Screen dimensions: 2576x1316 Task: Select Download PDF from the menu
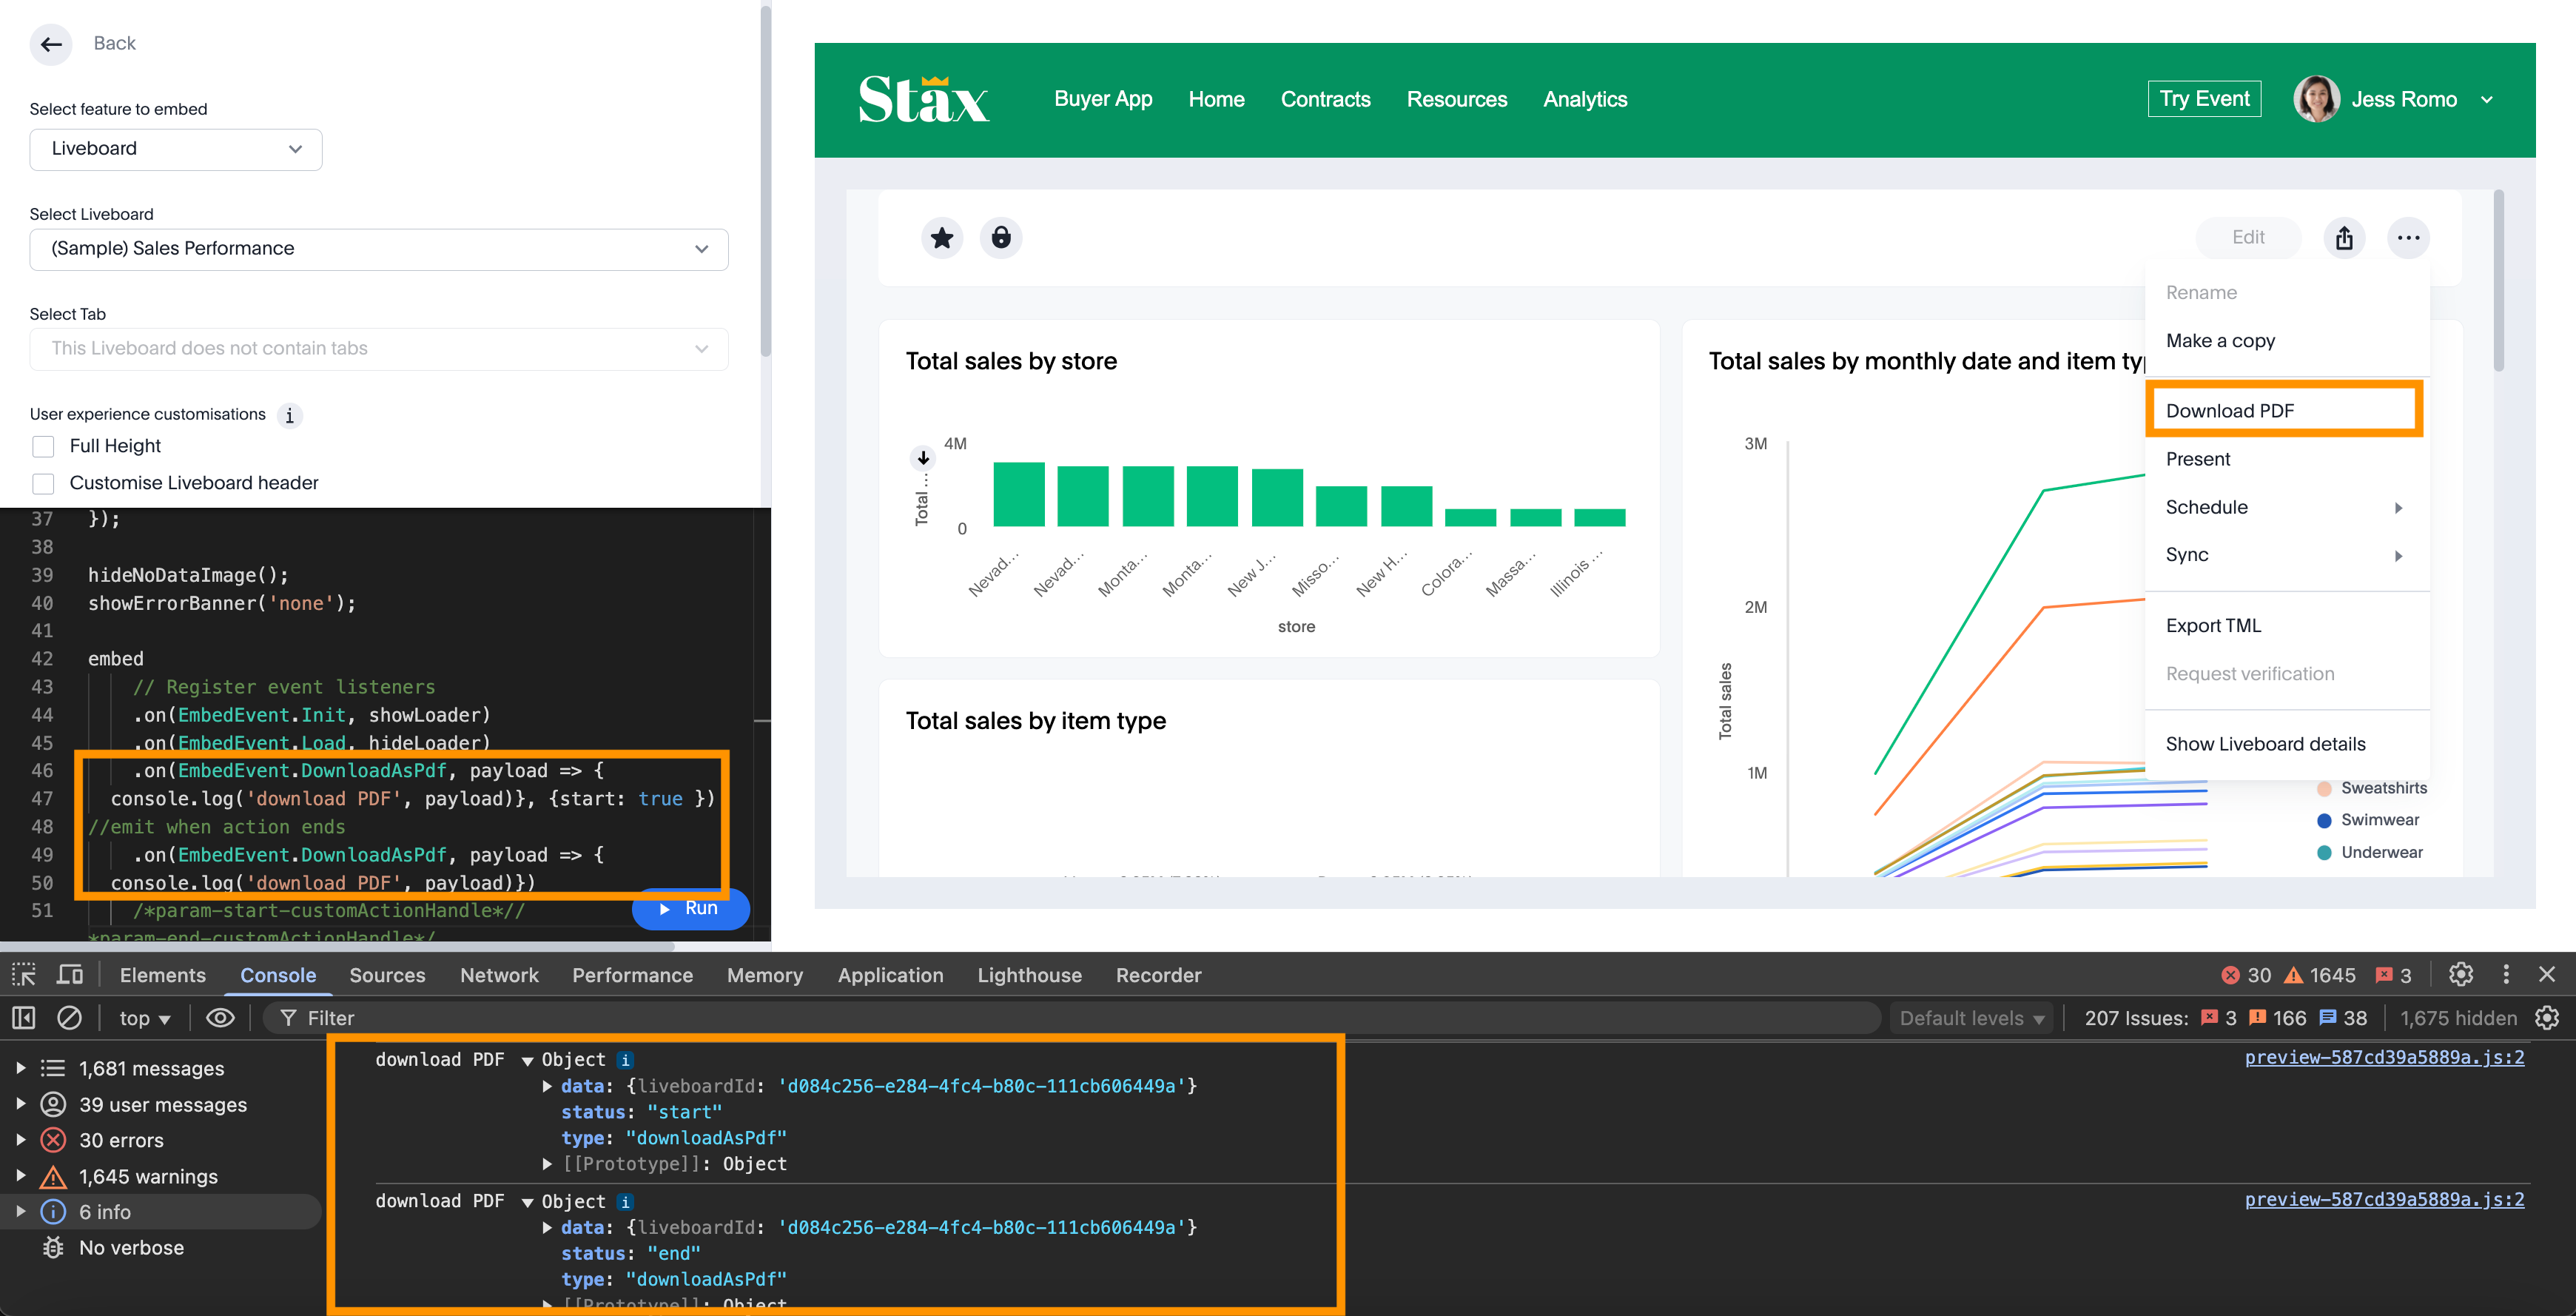tap(2229, 411)
